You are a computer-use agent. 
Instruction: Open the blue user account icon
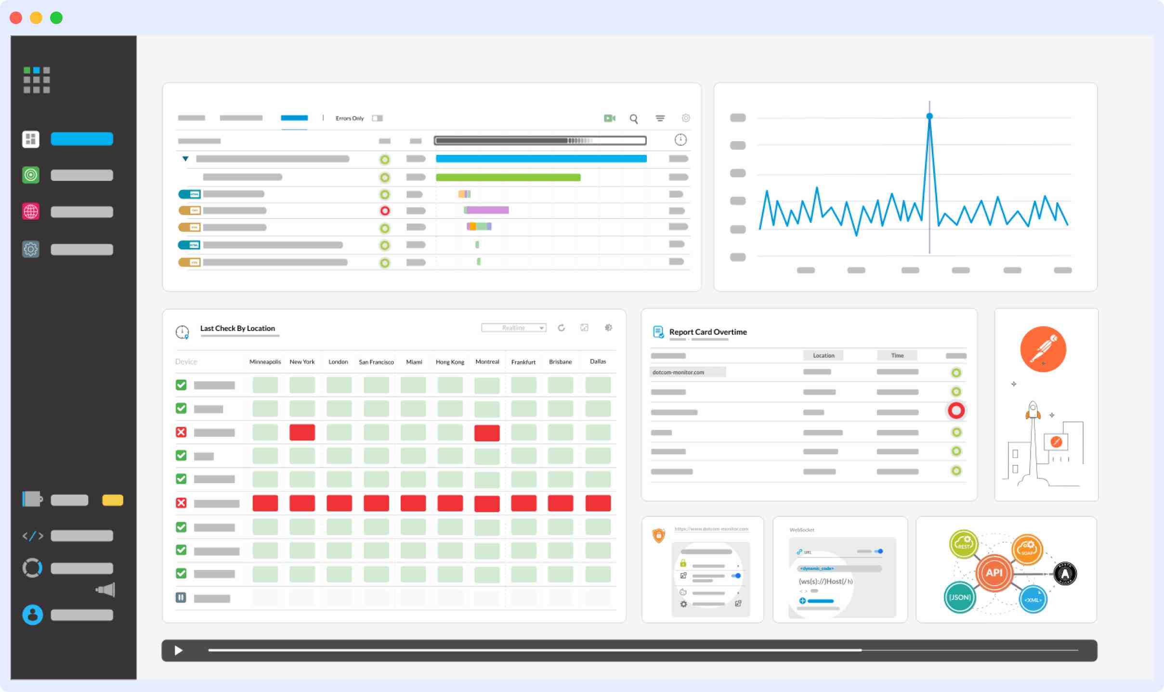[32, 615]
